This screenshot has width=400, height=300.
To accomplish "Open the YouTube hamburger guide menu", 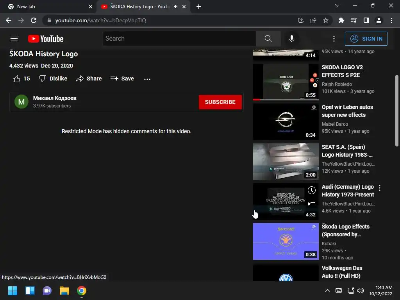I will [14, 39].
